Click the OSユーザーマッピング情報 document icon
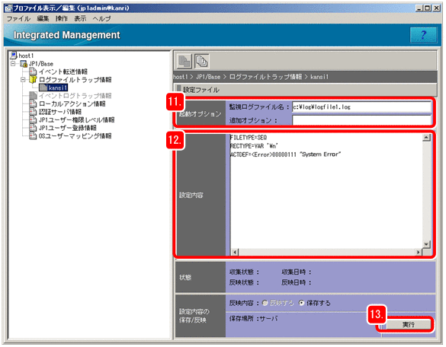 click(x=33, y=135)
